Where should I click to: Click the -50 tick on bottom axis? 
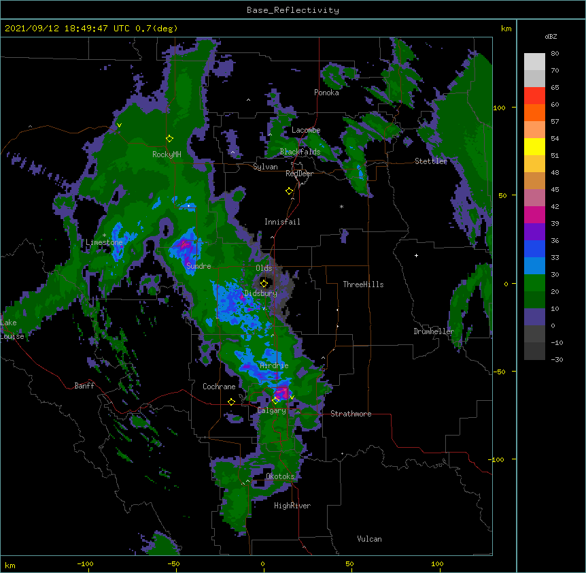[x=173, y=563]
